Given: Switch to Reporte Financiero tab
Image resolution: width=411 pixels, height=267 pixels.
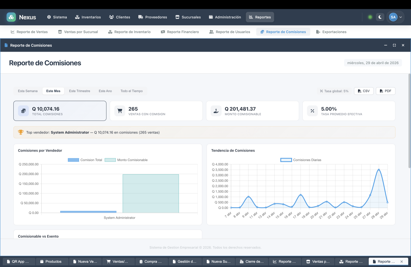Looking at the screenshot, I should click(180, 32).
